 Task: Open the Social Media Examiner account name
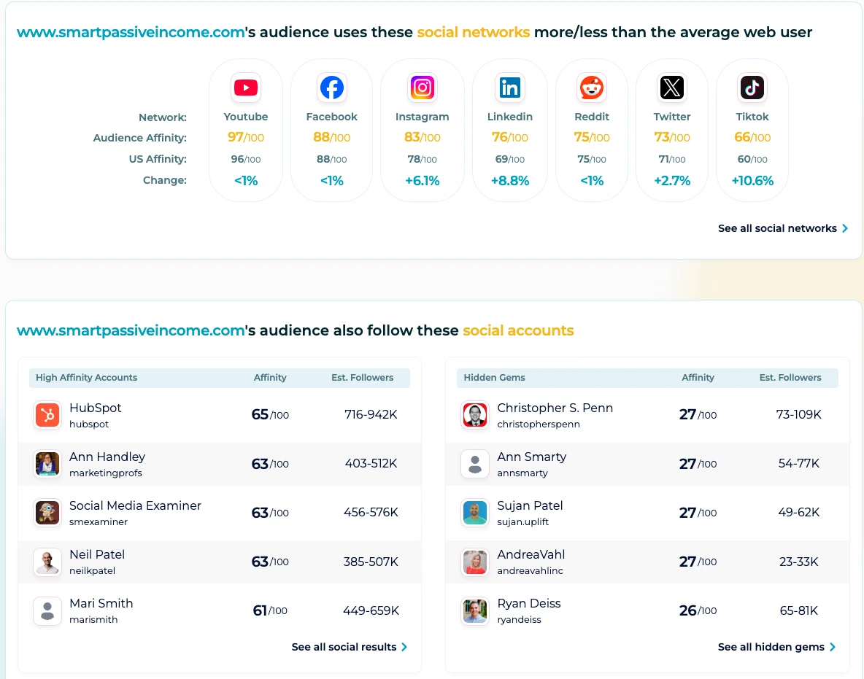[x=135, y=505]
